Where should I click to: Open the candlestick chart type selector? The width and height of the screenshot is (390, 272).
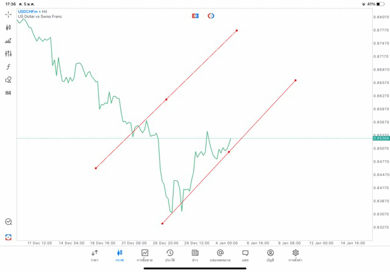pyautogui.click(x=9, y=27)
